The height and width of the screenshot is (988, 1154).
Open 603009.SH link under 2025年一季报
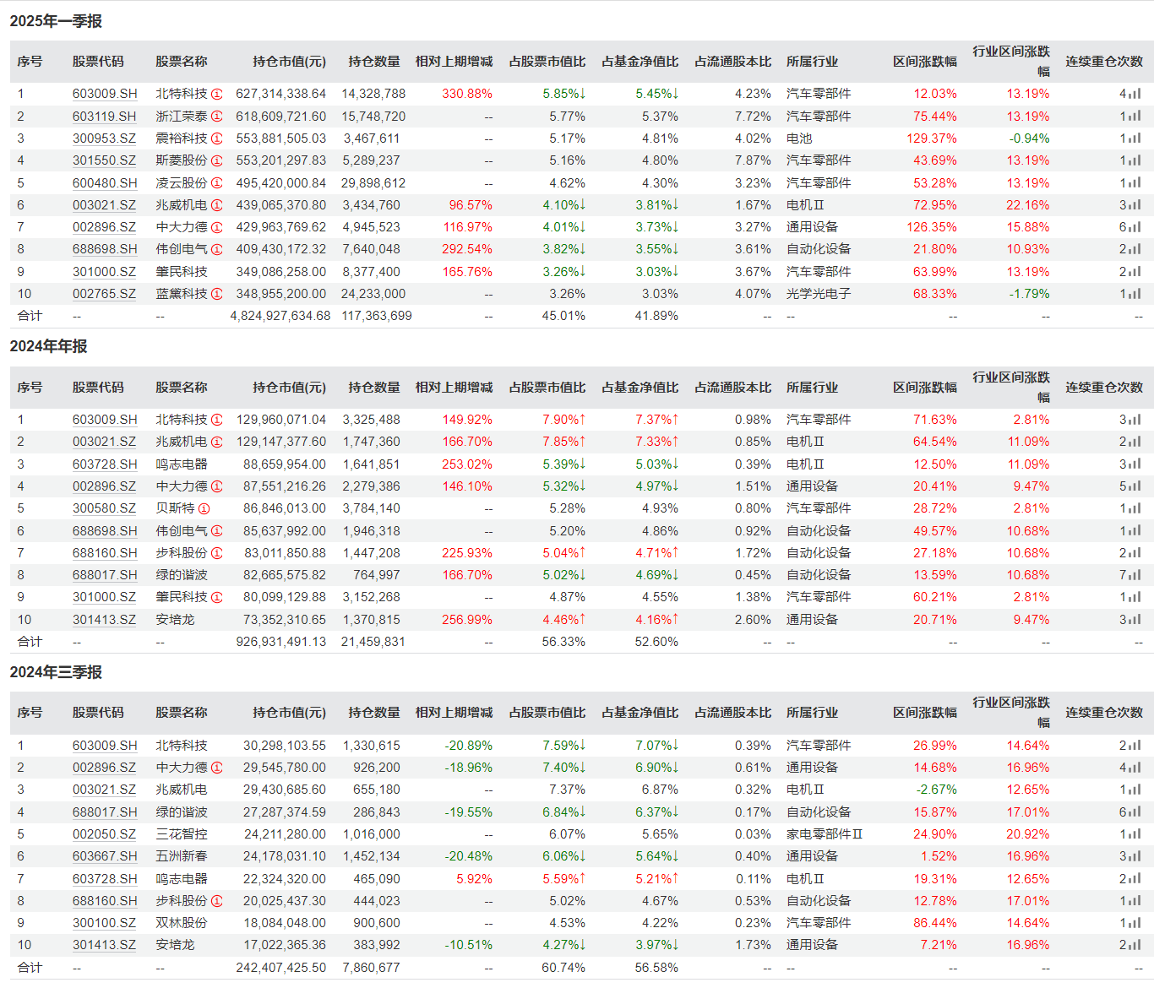105,94
